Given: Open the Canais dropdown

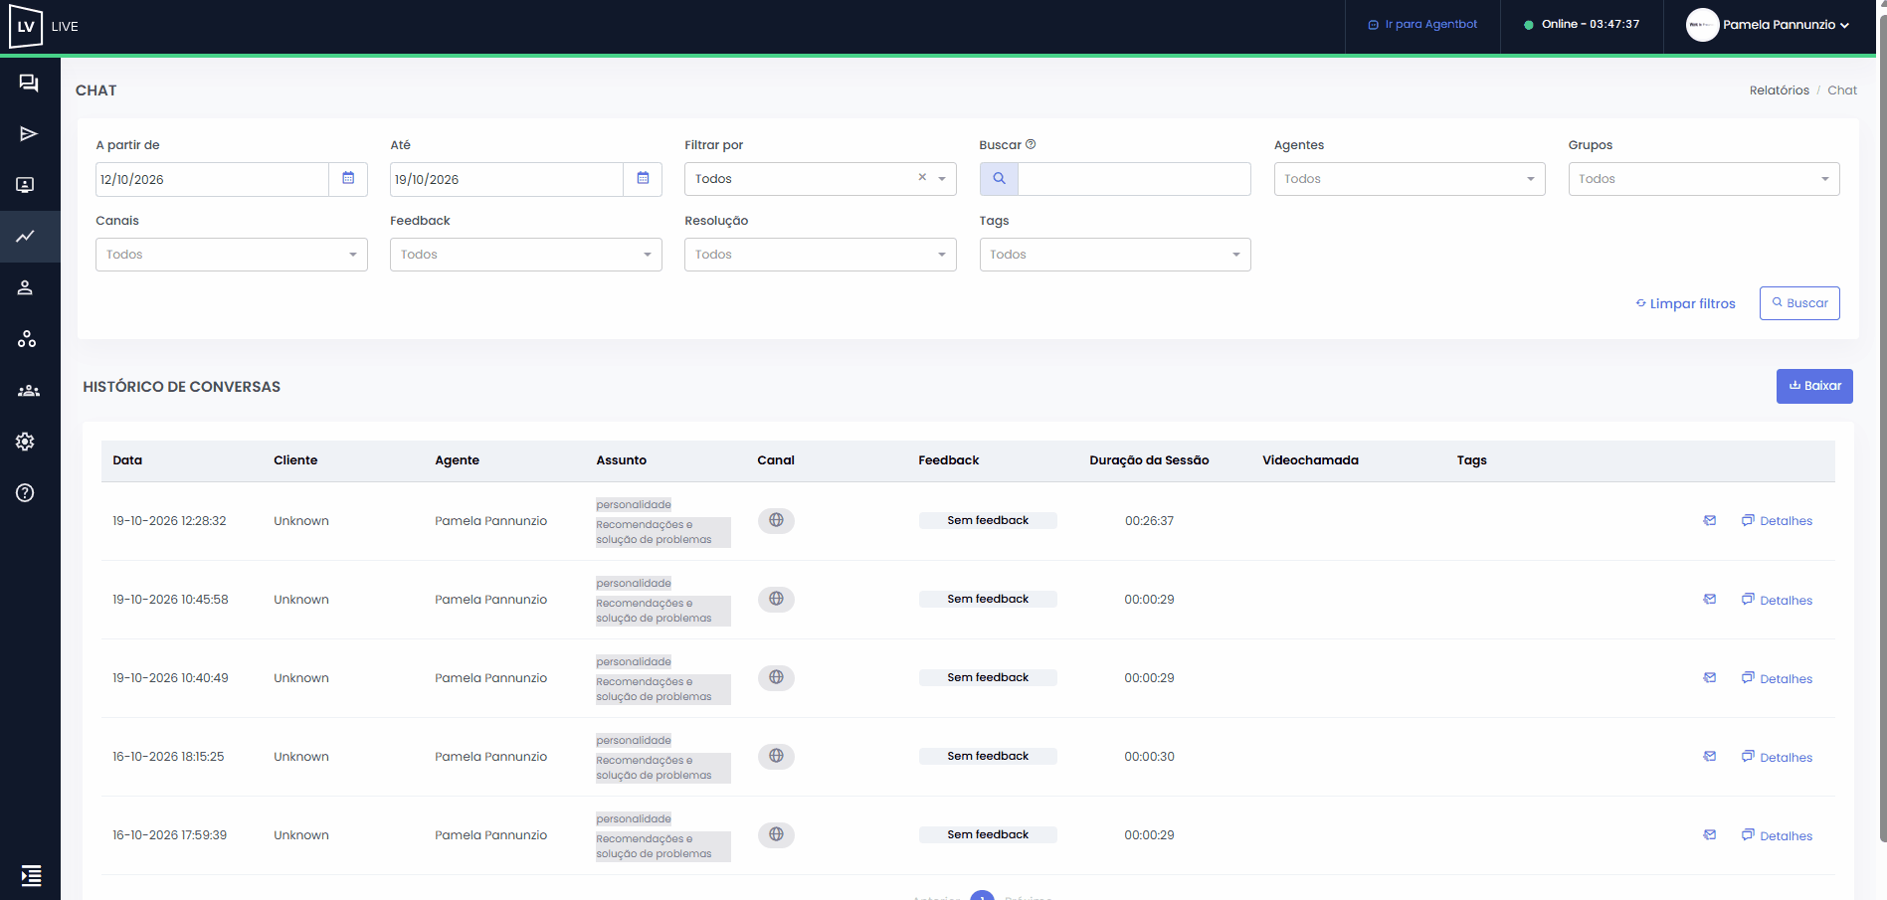Looking at the screenshot, I should [232, 255].
